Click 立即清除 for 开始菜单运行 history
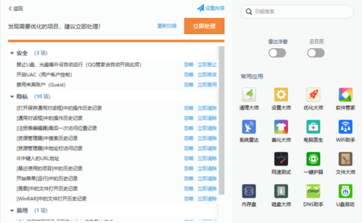Image resolution: width=362 pixels, height=223 pixels. tap(207, 179)
